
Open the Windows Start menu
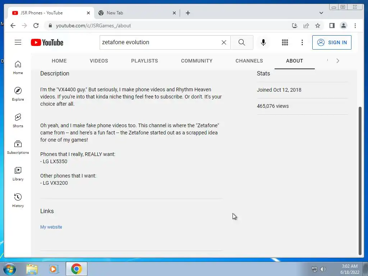click(x=10, y=269)
